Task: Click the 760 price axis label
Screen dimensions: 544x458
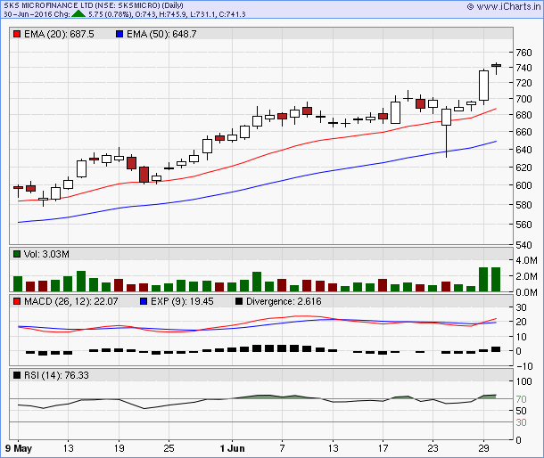Action: click(x=523, y=53)
